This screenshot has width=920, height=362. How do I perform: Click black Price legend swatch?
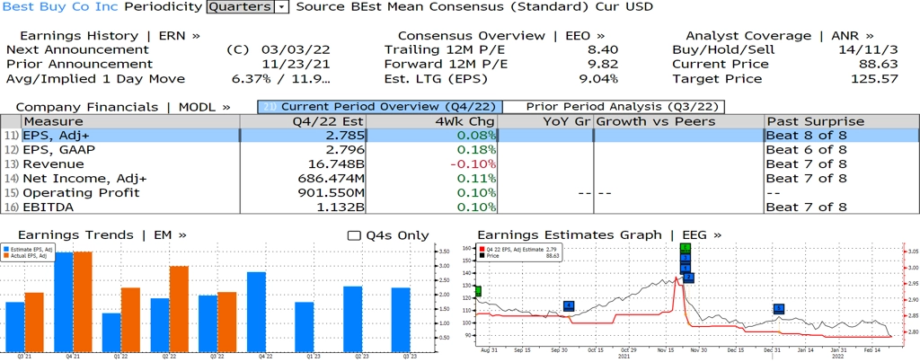click(x=482, y=255)
